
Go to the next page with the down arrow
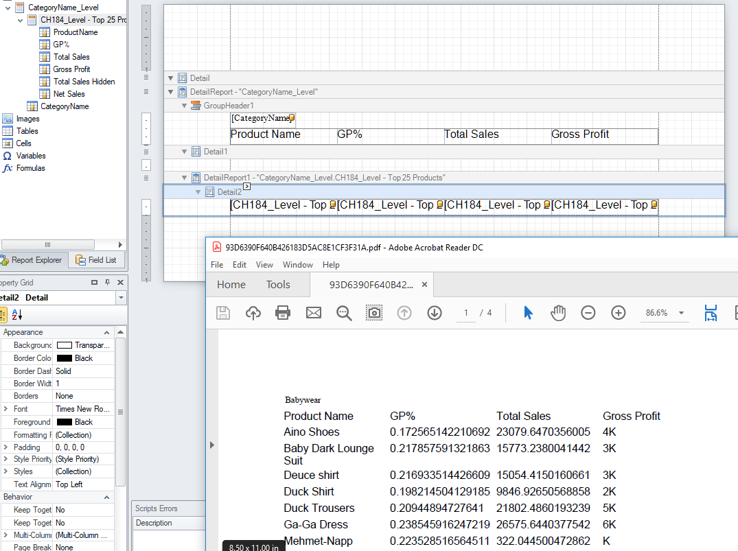(435, 313)
